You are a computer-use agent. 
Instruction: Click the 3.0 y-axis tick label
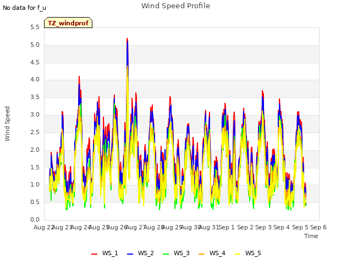coord(35,115)
